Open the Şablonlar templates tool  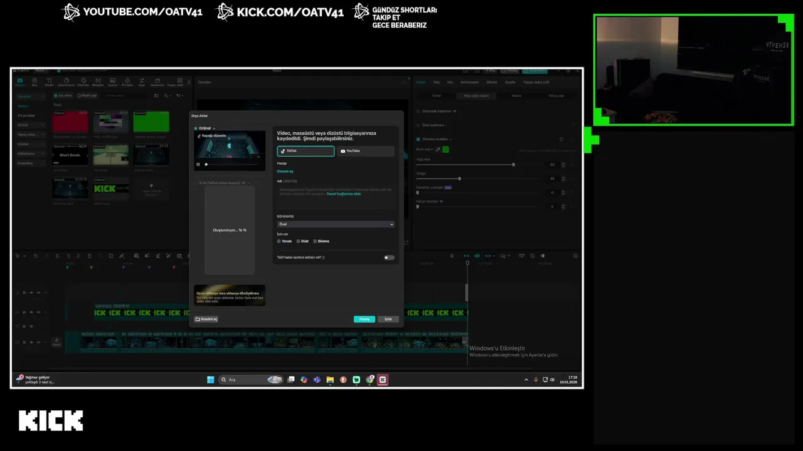click(x=157, y=82)
